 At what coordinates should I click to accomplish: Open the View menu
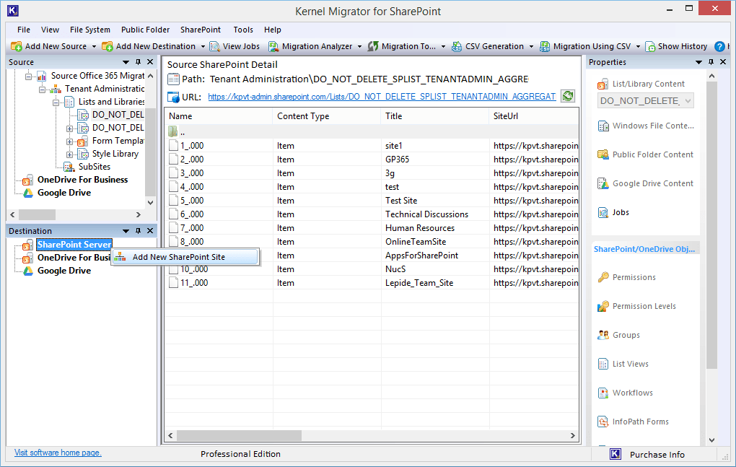50,30
